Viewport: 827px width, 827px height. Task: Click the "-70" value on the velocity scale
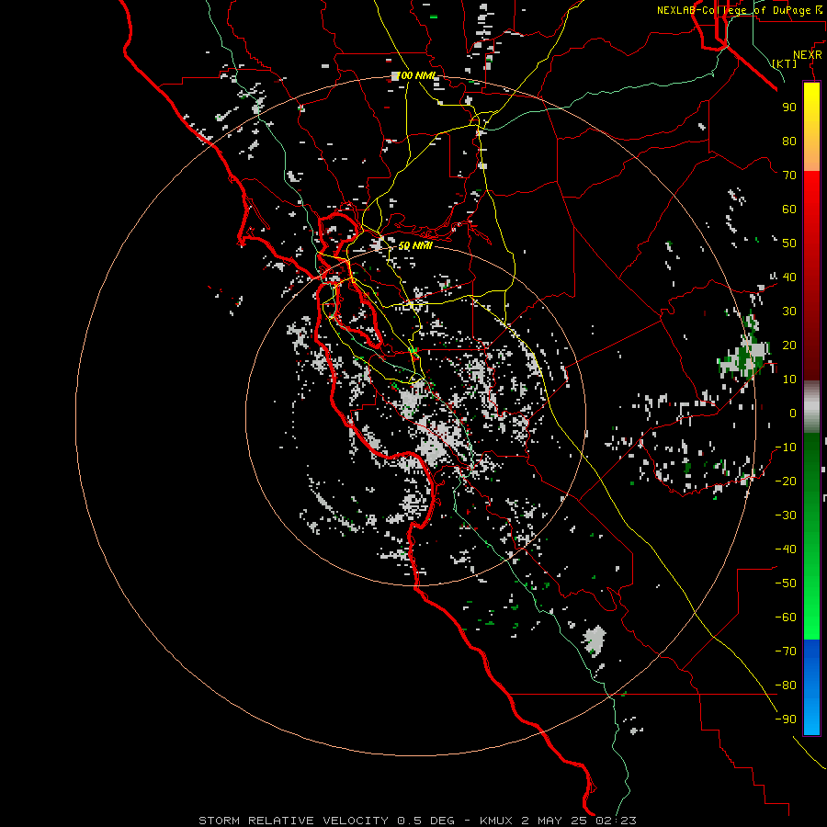[786, 651]
